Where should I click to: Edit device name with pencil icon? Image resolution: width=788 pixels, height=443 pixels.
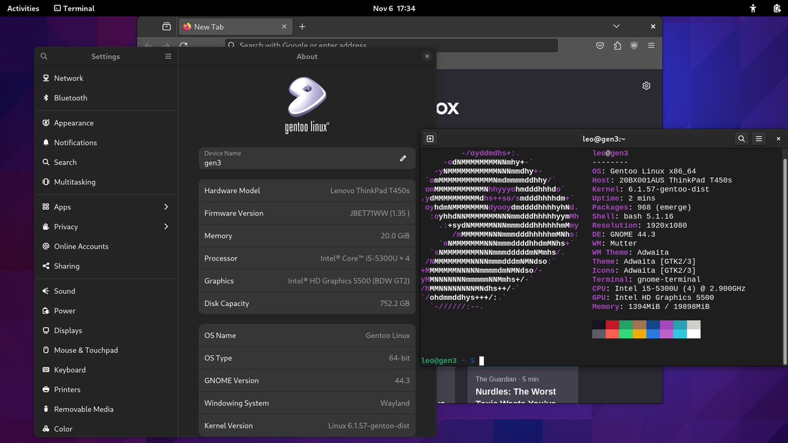[403, 158]
